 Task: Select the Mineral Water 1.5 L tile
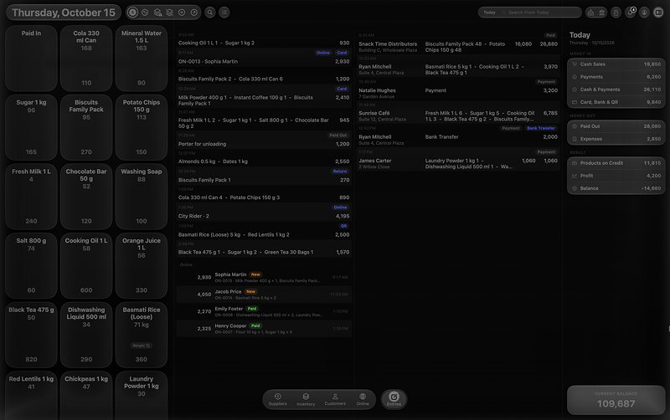(x=142, y=58)
